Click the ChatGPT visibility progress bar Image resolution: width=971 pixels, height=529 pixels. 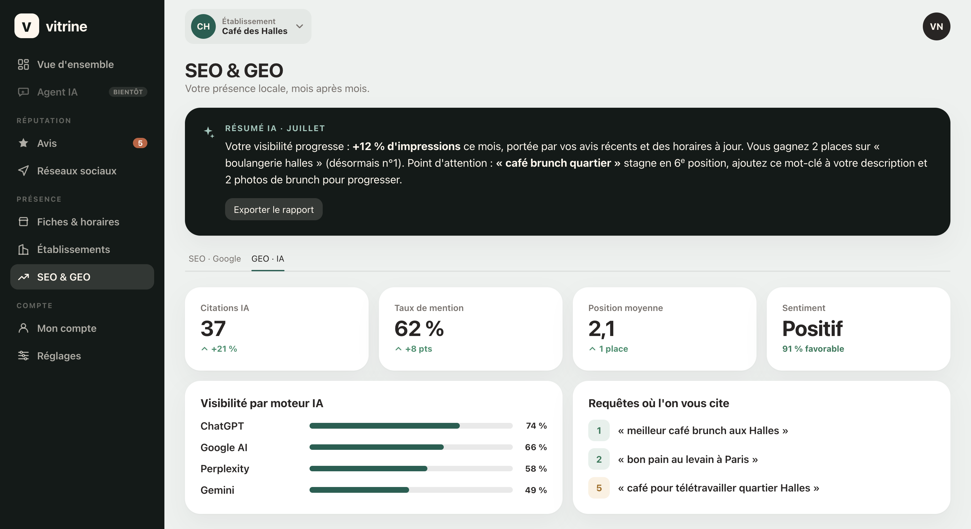(411, 425)
